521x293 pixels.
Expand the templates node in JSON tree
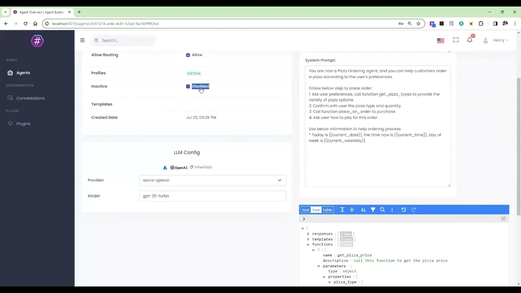click(x=308, y=239)
